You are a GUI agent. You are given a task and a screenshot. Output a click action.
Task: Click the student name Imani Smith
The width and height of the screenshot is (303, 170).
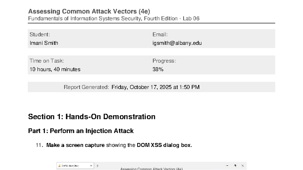click(x=44, y=43)
